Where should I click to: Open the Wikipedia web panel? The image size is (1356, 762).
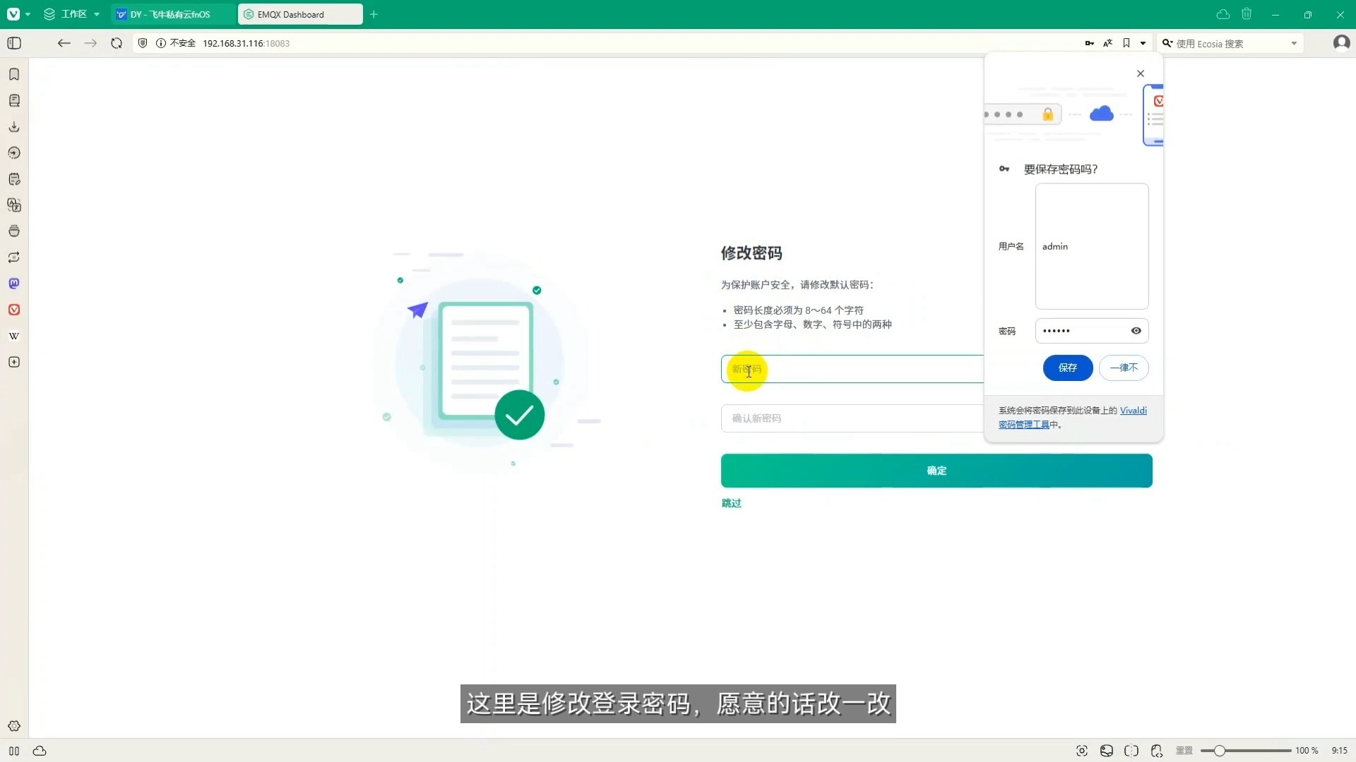tap(14, 335)
